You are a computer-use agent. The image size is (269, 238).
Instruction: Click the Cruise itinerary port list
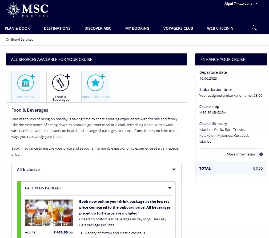(x=224, y=136)
